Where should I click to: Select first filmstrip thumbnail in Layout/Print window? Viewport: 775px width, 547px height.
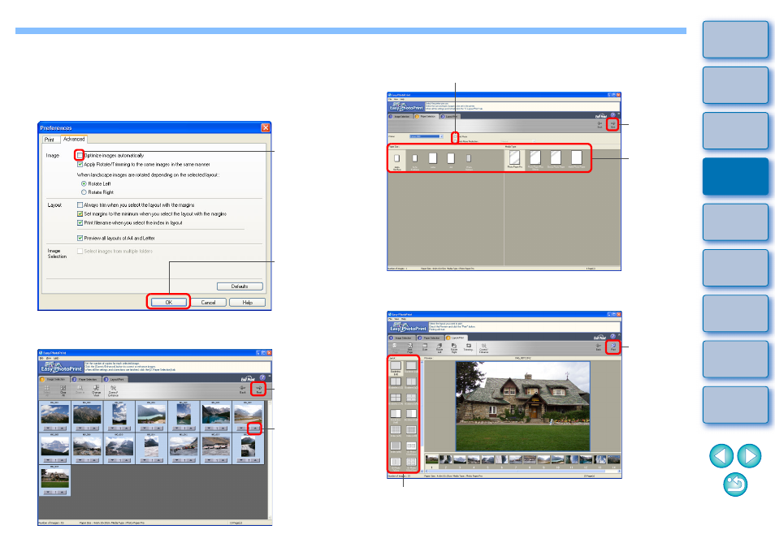[x=431, y=459]
